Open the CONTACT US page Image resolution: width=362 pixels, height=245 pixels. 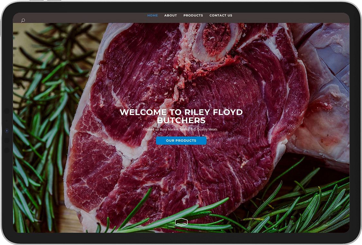tap(221, 15)
